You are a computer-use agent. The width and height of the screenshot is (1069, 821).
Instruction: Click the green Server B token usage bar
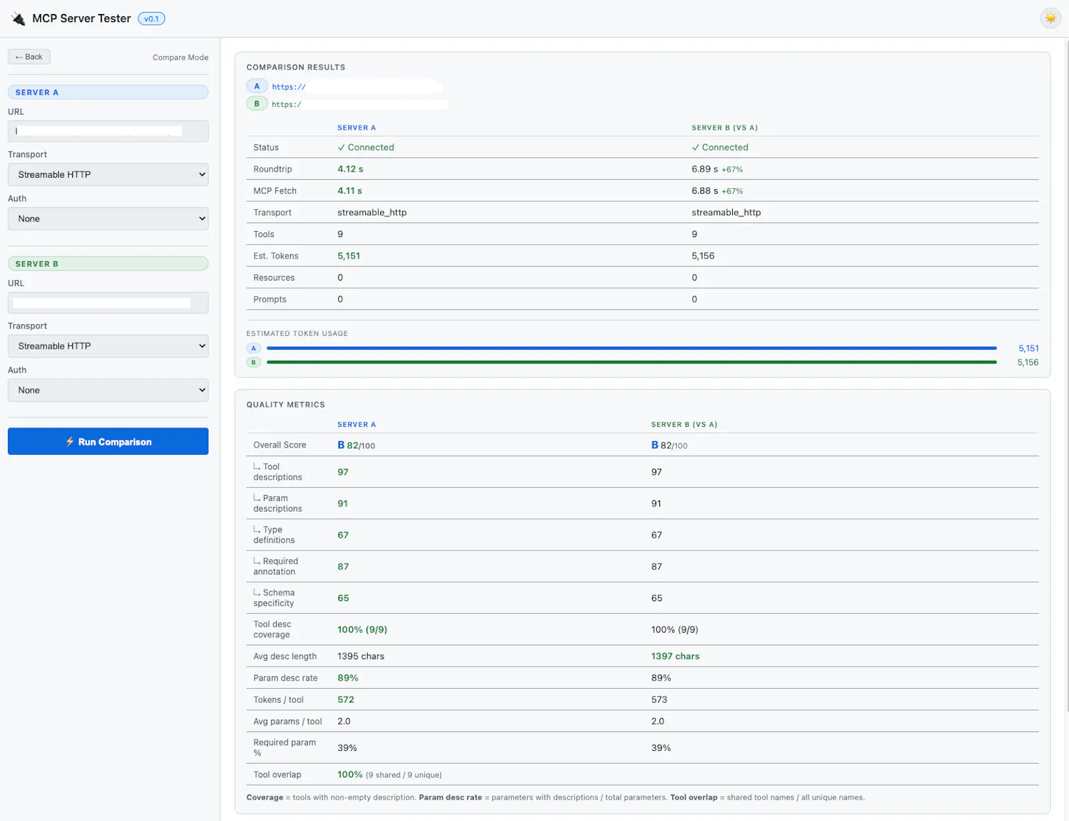coord(631,362)
